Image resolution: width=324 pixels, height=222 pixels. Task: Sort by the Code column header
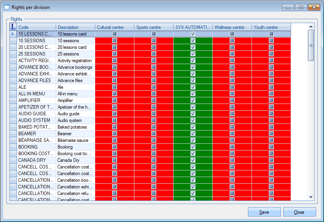tap(36, 27)
